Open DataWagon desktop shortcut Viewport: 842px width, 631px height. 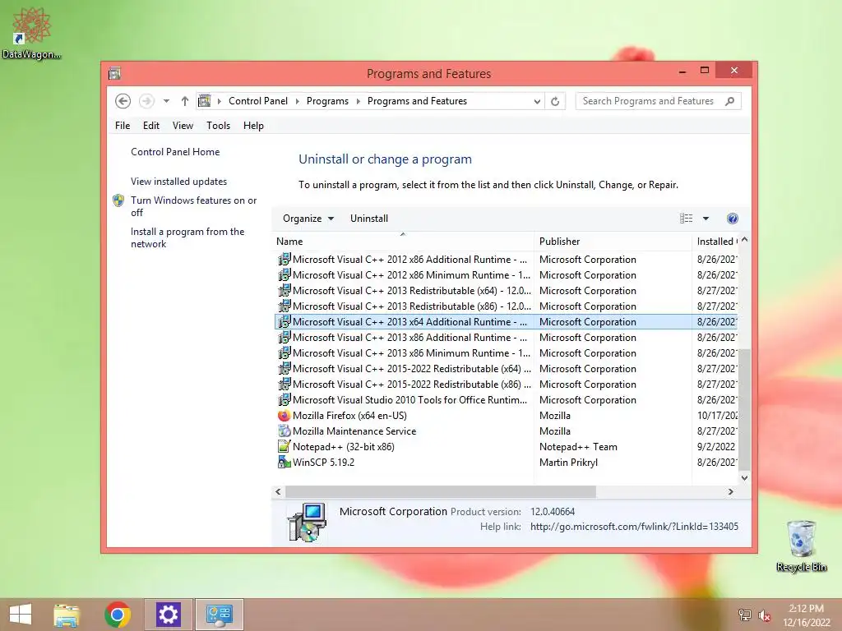tap(31, 33)
